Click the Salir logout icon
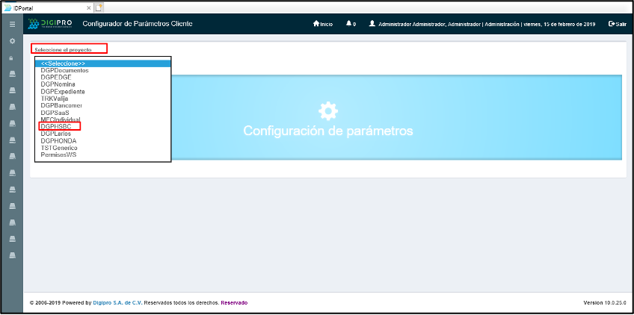The image size is (634, 315). 612,24
